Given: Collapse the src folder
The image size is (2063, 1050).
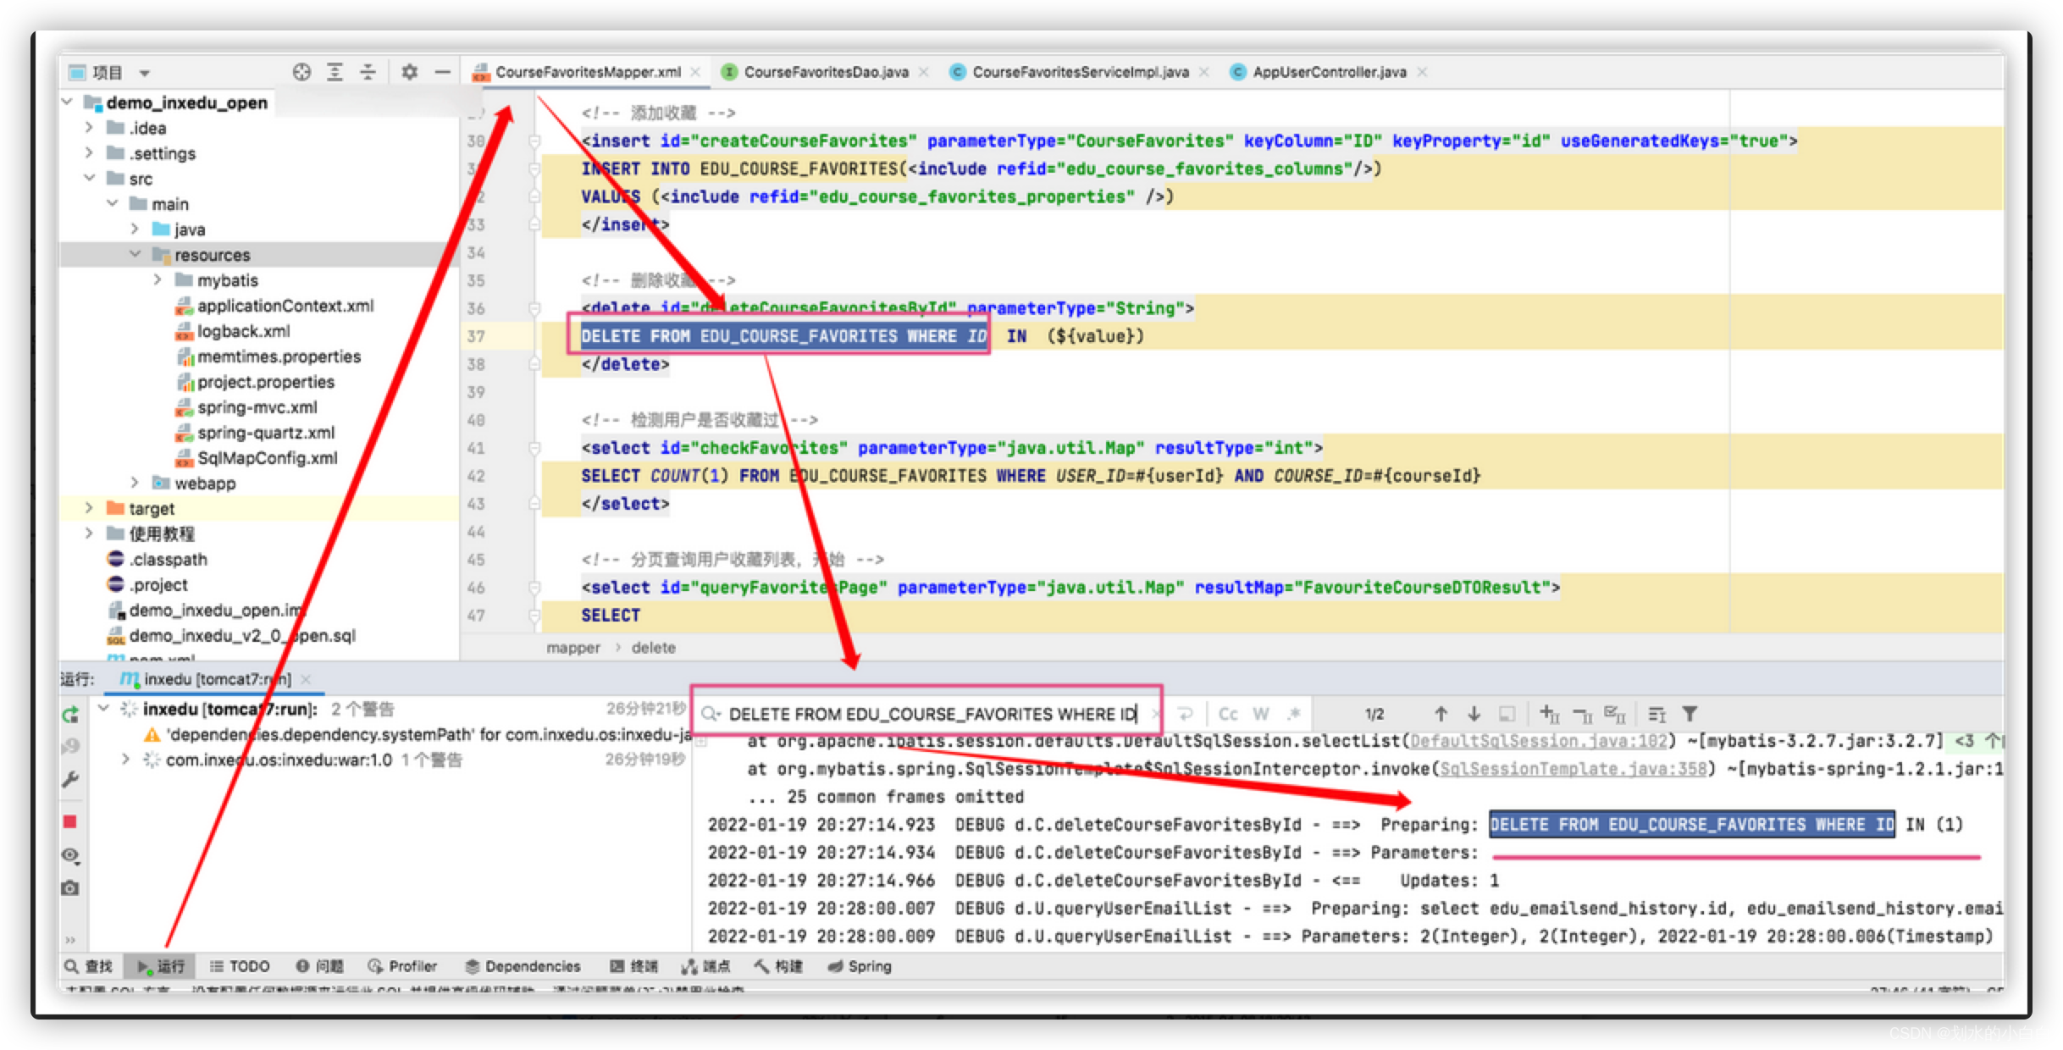Looking at the screenshot, I should 89,179.
